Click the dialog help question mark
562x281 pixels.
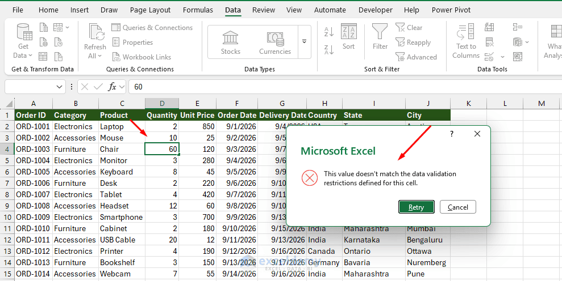coord(452,134)
